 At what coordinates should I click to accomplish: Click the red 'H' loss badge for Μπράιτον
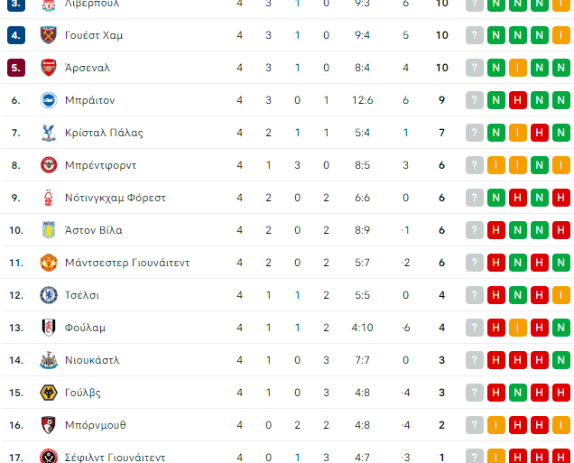pyautogui.click(x=518, y=100)
